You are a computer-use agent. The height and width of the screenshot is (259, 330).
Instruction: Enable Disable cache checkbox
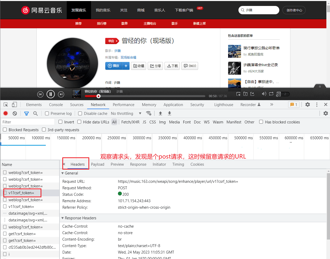pyautogui.click(x=80, y=114)
